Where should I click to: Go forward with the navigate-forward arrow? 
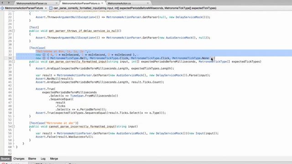click(x=9, y=3)
